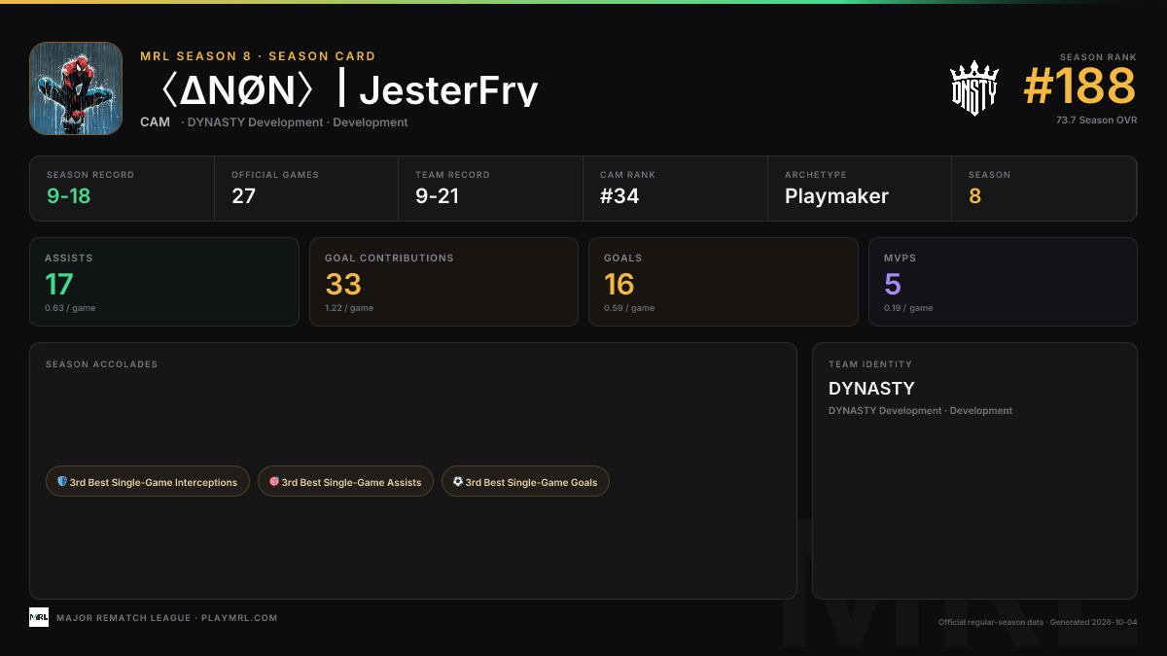Click the "DYNASTY" team name in Team Identity

871,389
